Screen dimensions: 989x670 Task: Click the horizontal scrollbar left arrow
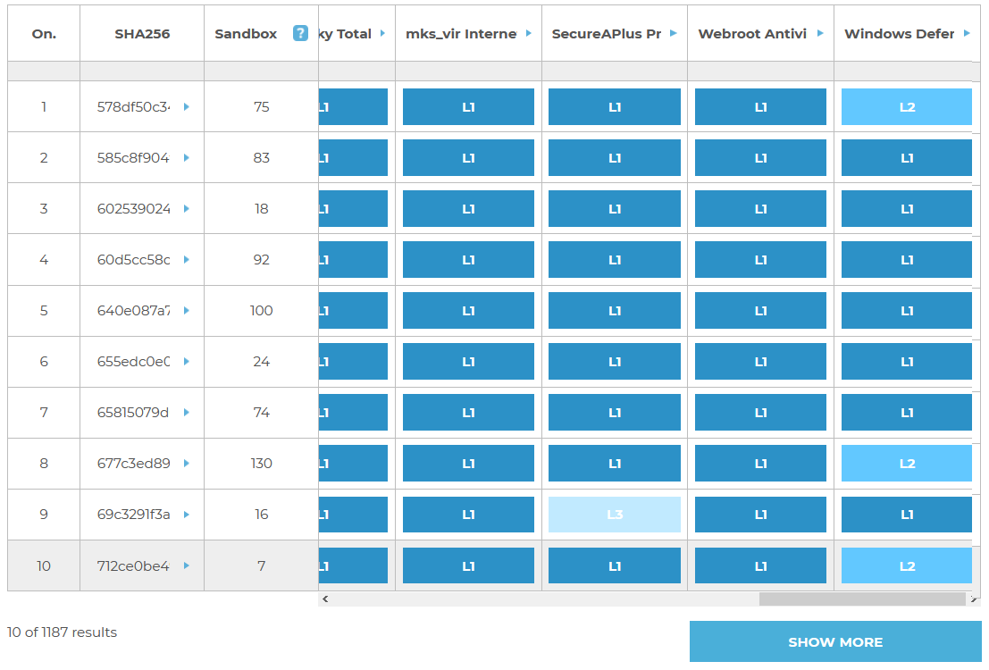point(325,599)
